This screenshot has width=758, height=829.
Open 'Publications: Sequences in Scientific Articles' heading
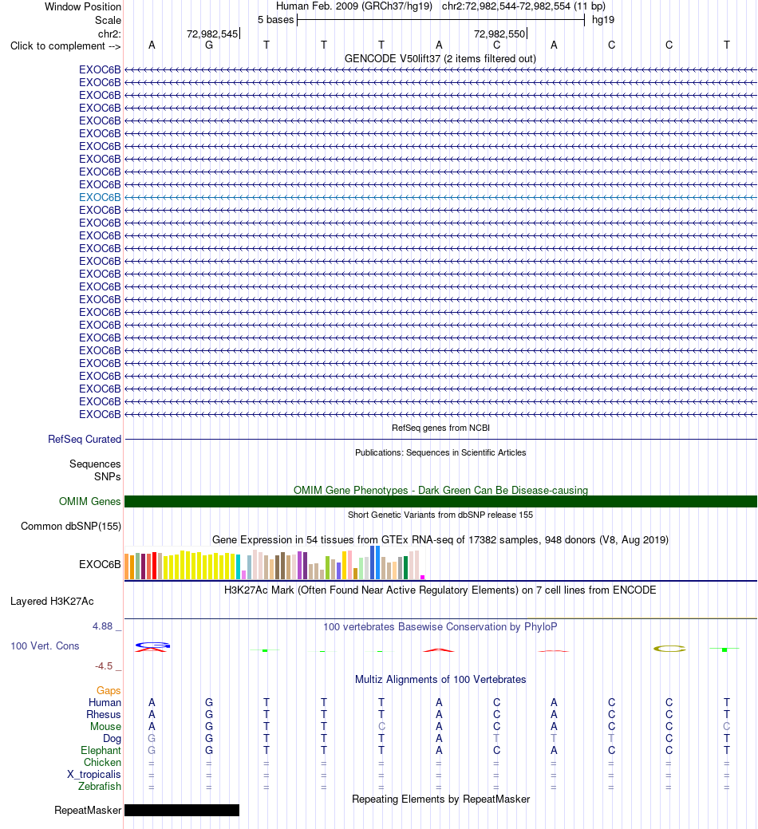(x=440, y=452)
